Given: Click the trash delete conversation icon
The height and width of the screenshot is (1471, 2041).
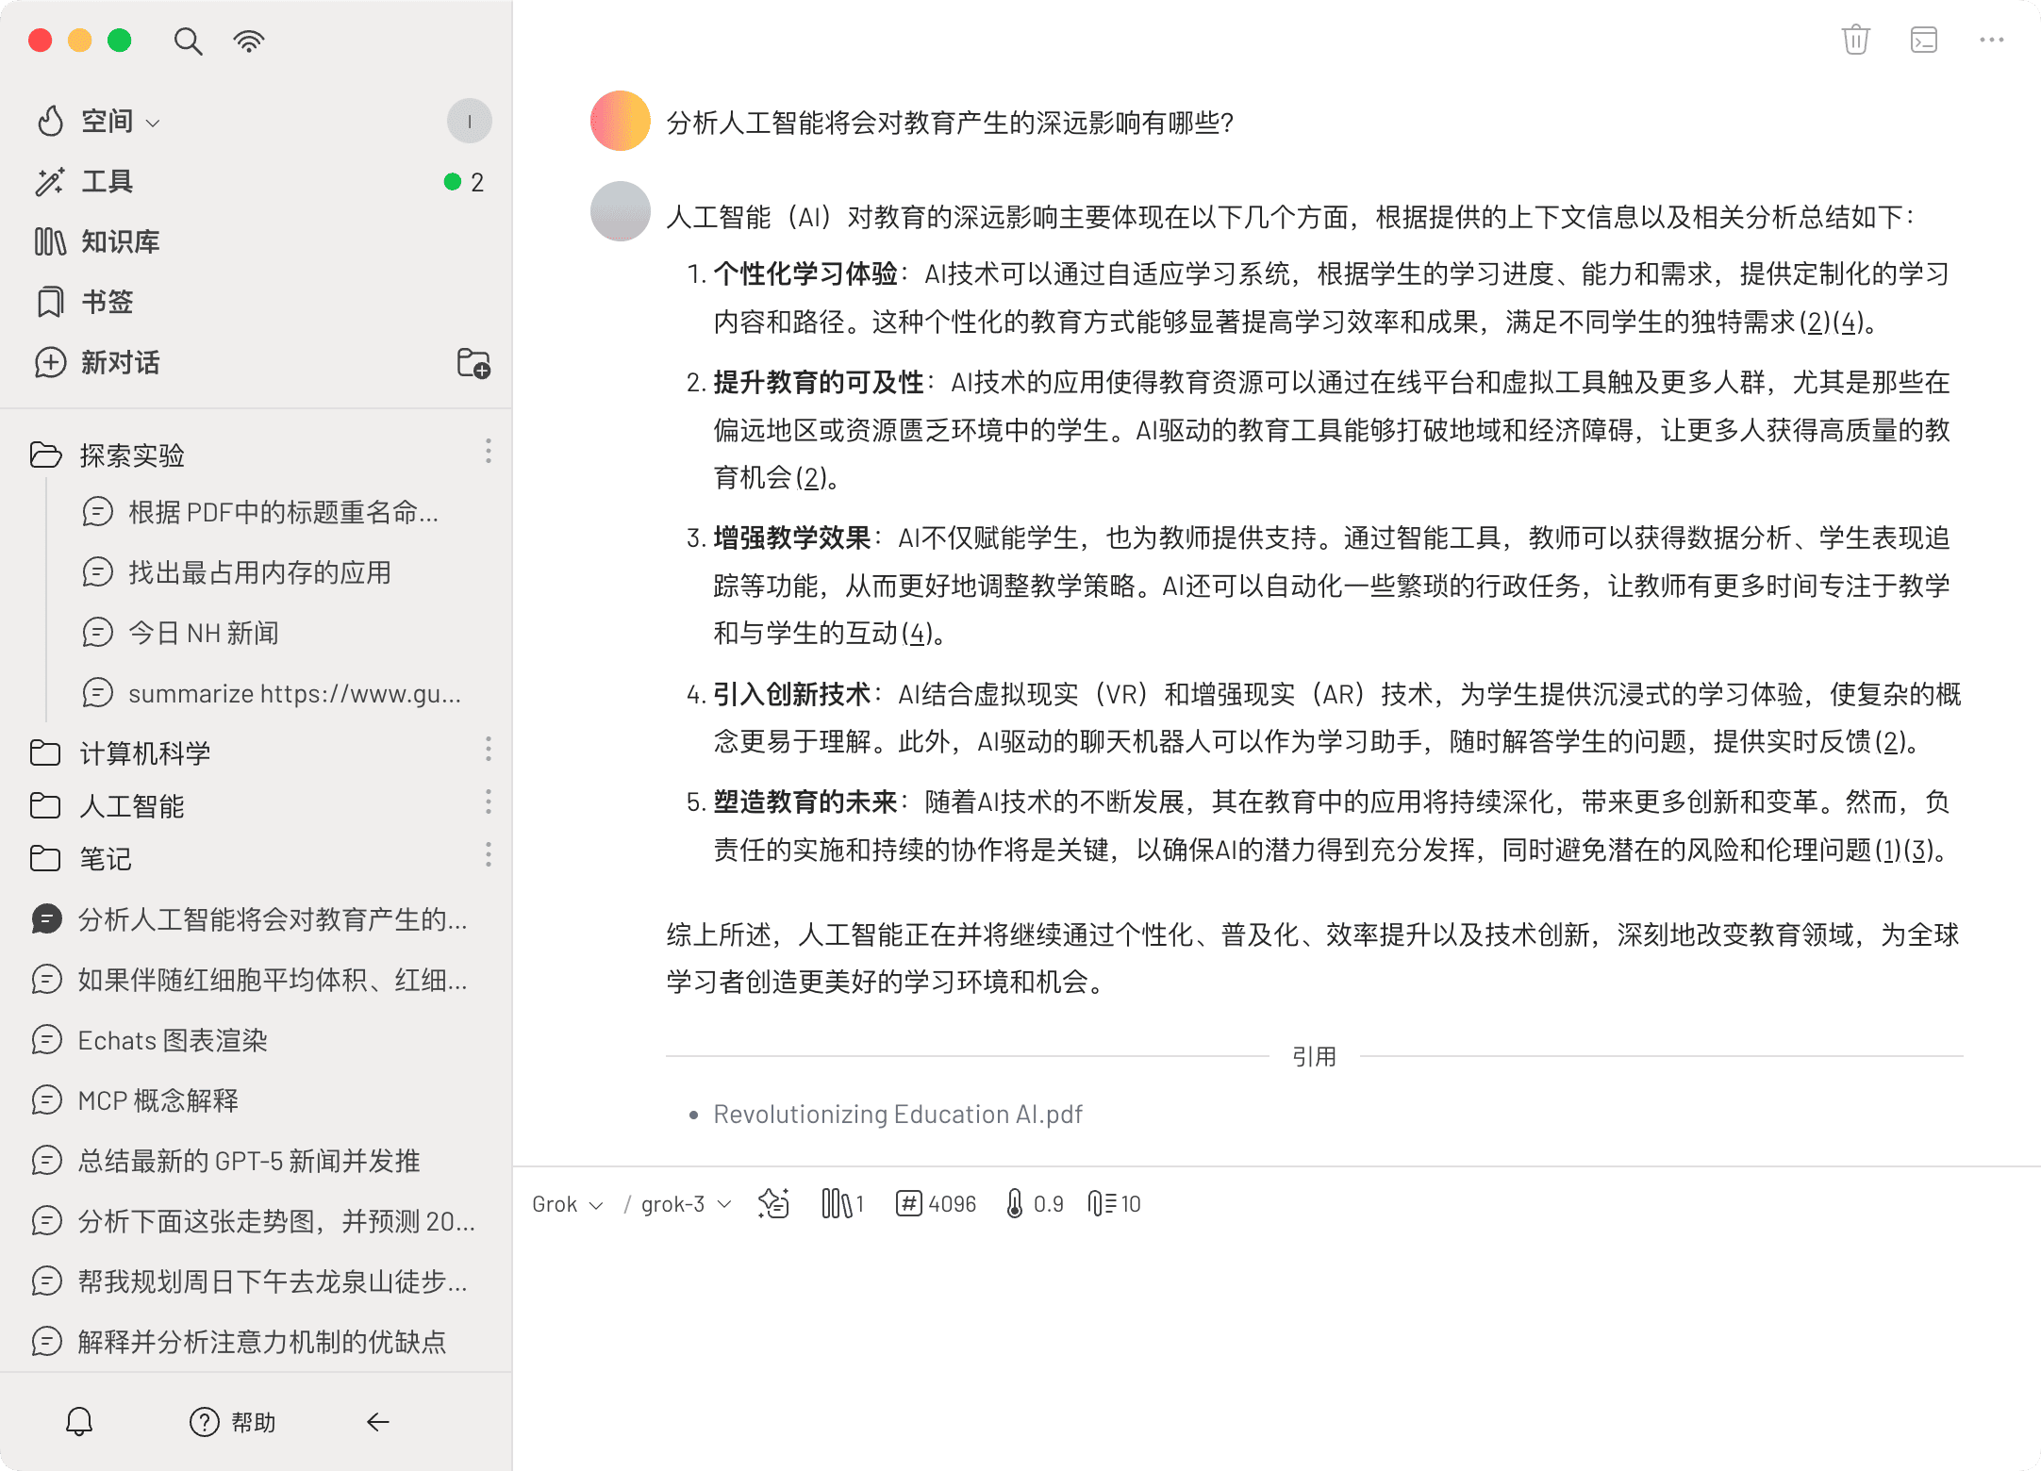Looking at the screenshot, I should click(1855, 41).
